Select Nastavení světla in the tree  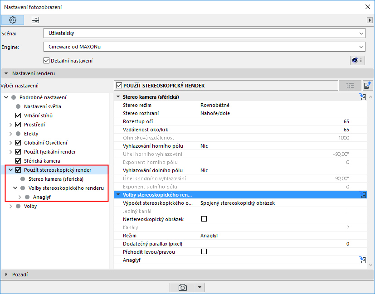pyautogui.click(x=42, y=106)
